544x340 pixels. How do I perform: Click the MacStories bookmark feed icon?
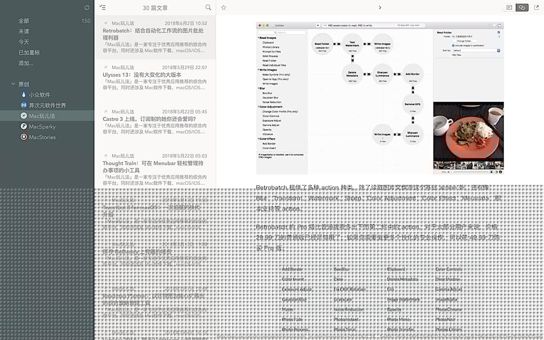point(24,137)
